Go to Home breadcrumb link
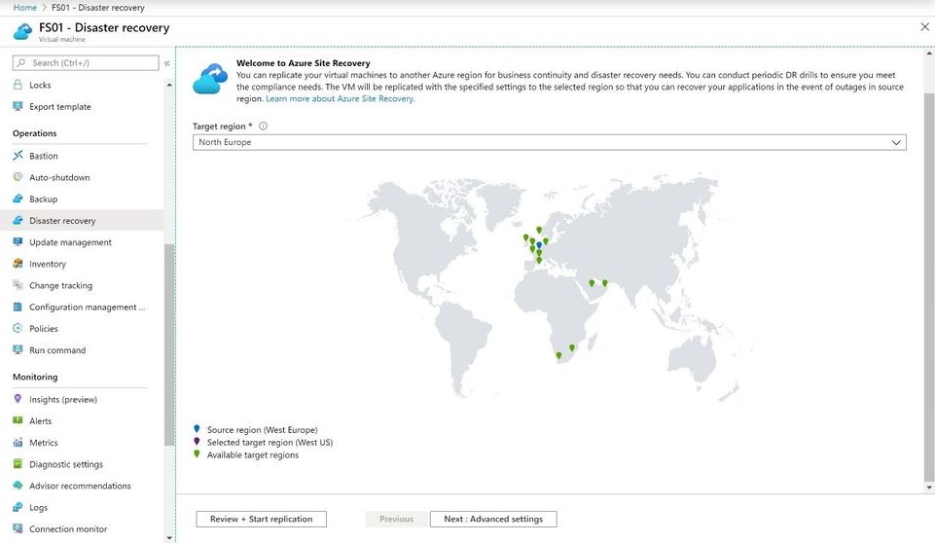Screen dimensions: 935x543 25,8
